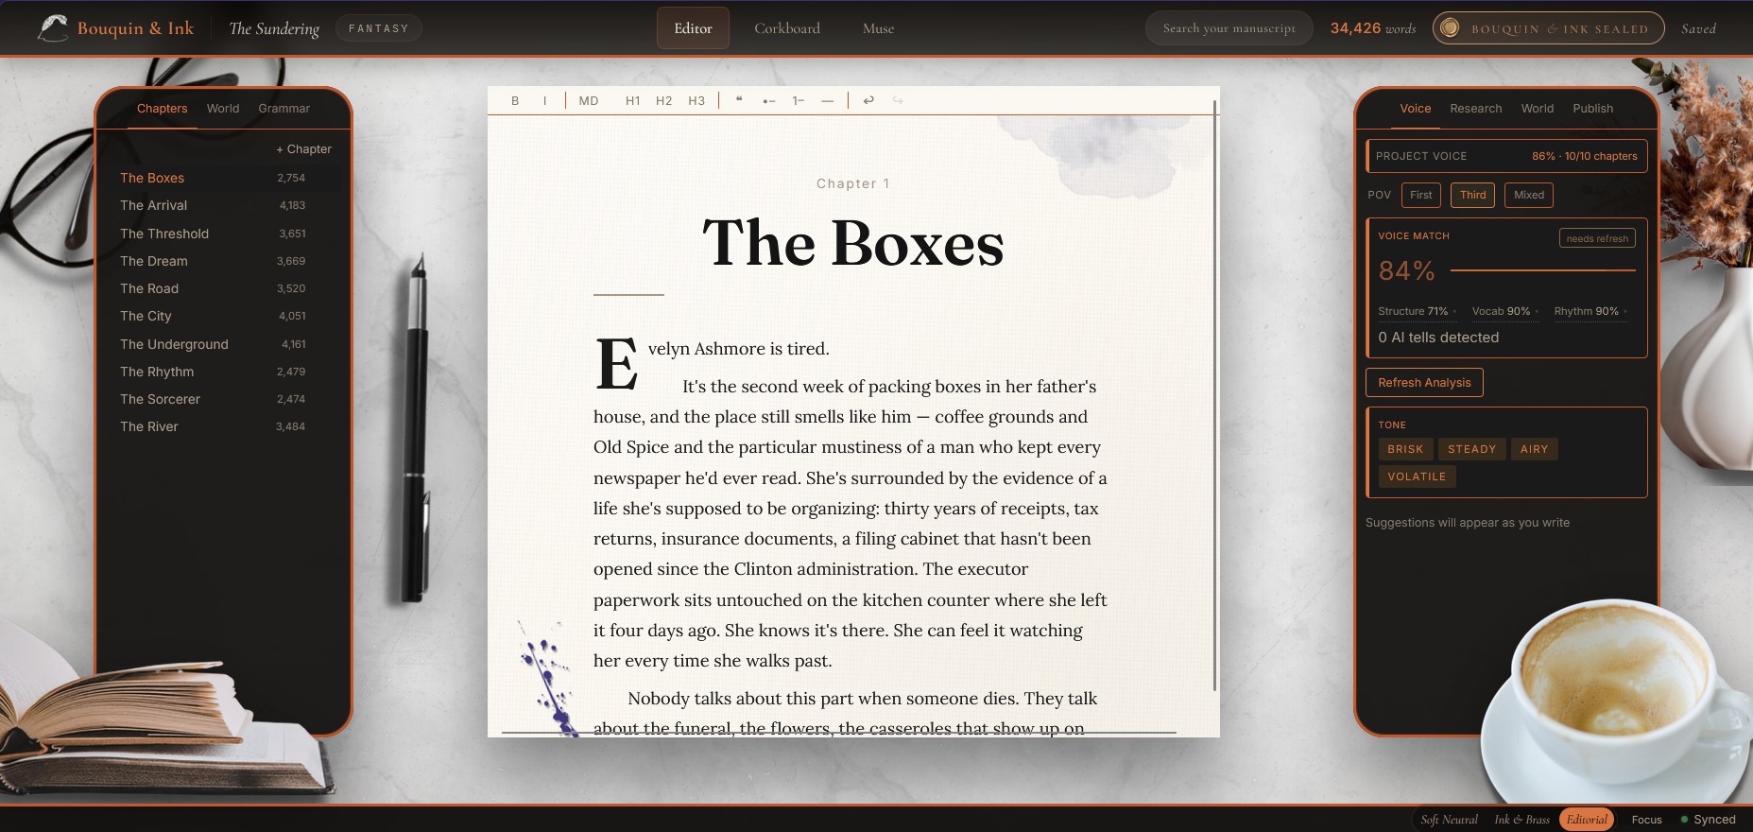Select the AIRY tone tag
The height and width of the screenshot is (832, 1753).
coord(1534,449)
